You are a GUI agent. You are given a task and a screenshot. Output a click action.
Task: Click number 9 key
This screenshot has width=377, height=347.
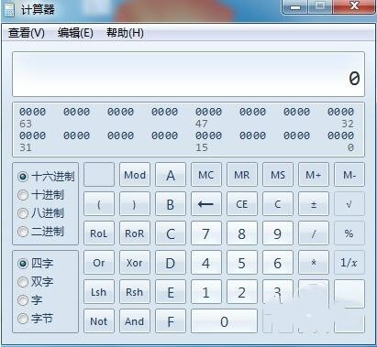278,233
